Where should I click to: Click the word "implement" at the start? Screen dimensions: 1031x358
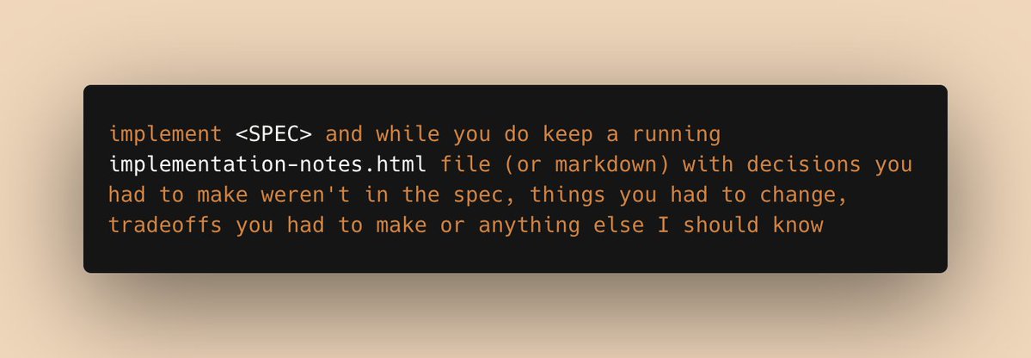[165, 135]
